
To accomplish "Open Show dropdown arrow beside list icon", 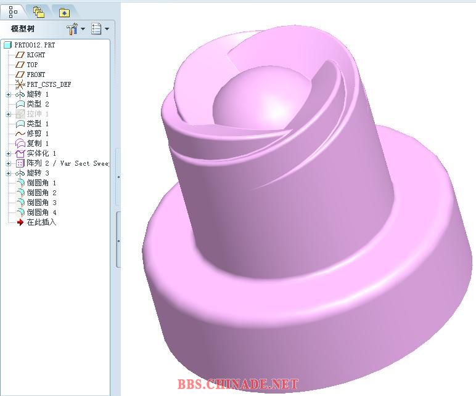I will [107, 29].
